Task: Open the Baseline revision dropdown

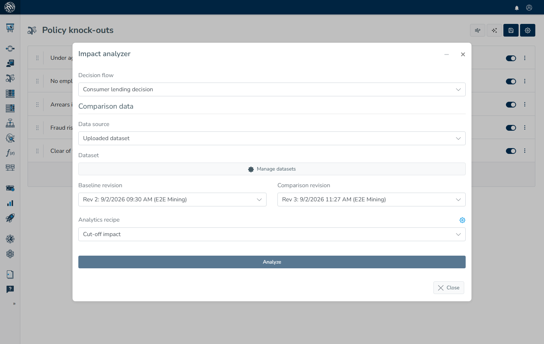Action: click(x=172, y=200)
